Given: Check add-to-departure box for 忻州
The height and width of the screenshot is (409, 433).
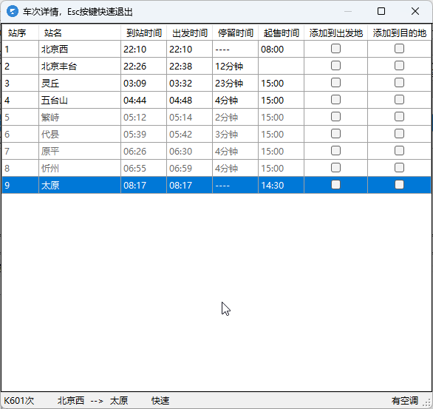Looking at the screenshot, I should coord(335,168).
